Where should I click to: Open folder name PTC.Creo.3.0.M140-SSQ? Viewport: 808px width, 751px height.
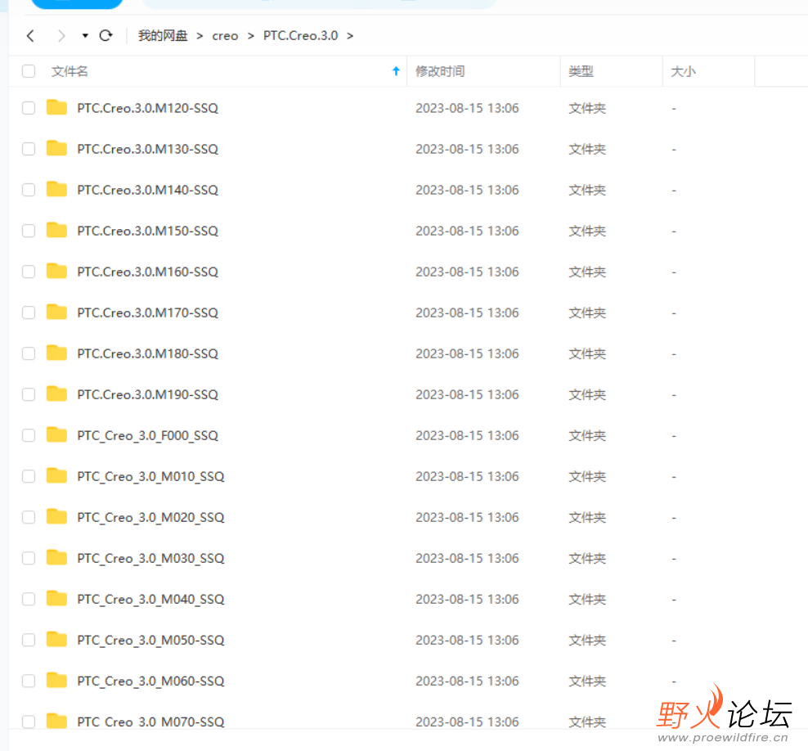click(148, 190)
